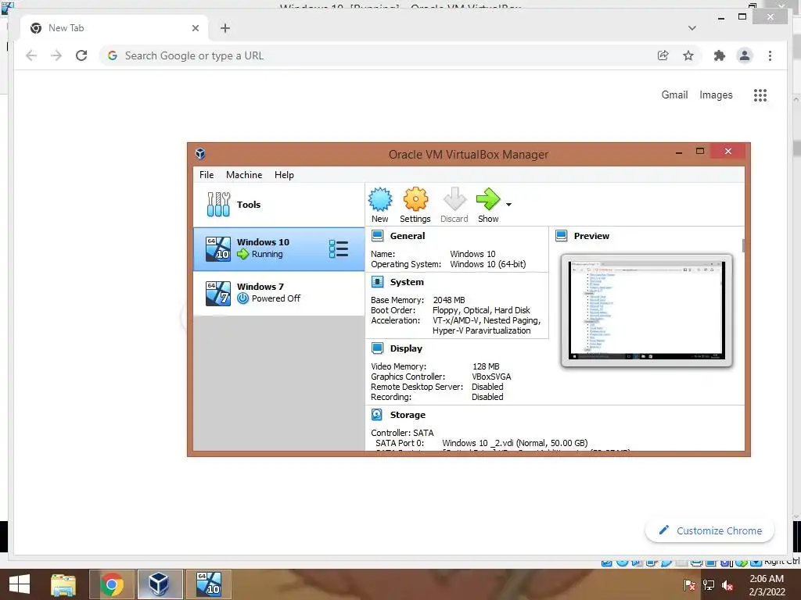Open File Explorer from the taskbar
801x600 pixels.
[x=63, y=584]
